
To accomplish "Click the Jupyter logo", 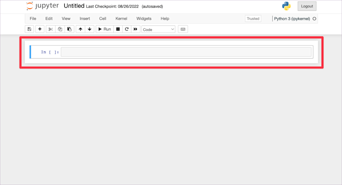I will pos(43,6).
